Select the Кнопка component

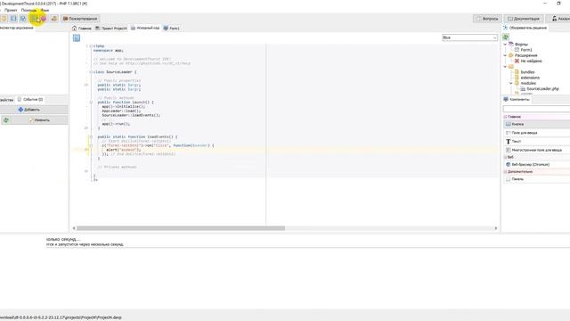[536, 124]
